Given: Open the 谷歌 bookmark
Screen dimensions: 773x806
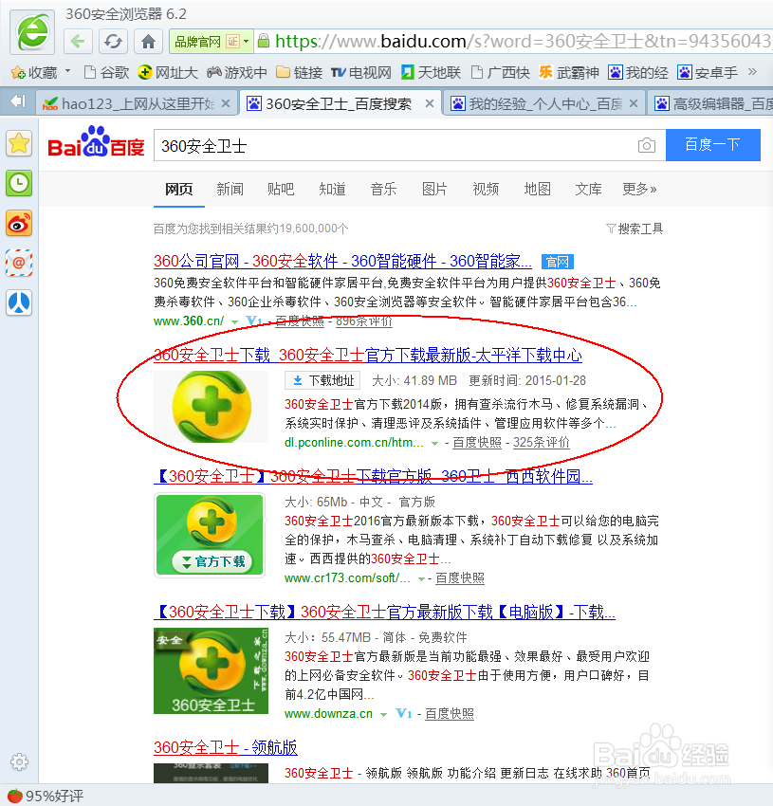Looking at the screenshot, I should pyautogui.click(x=106, y=72).
